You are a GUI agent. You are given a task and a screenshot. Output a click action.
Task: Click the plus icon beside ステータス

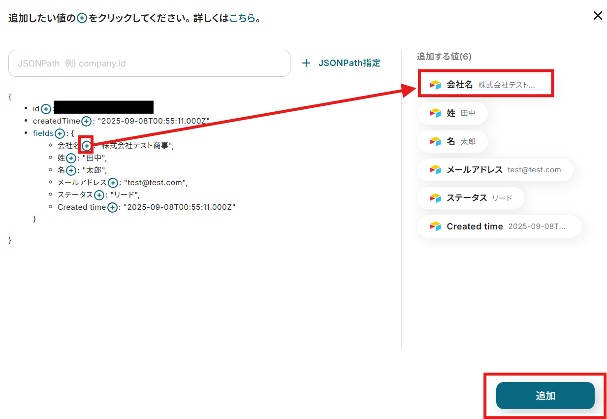tap(99, 195)
